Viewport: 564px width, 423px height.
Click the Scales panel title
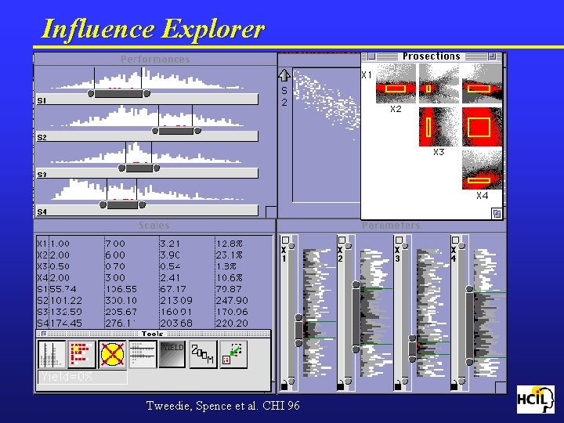pos(154,226)
